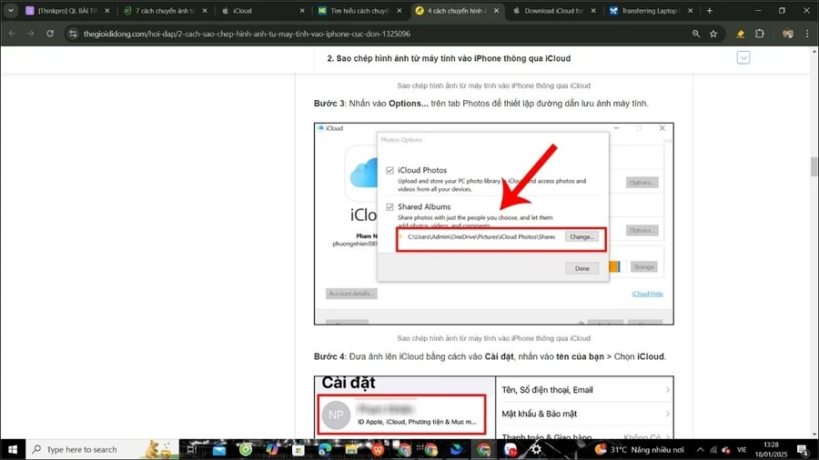Viewport: 819px width, 460px height.
Task: Switch the VIE input language
Action: [741, 450]
